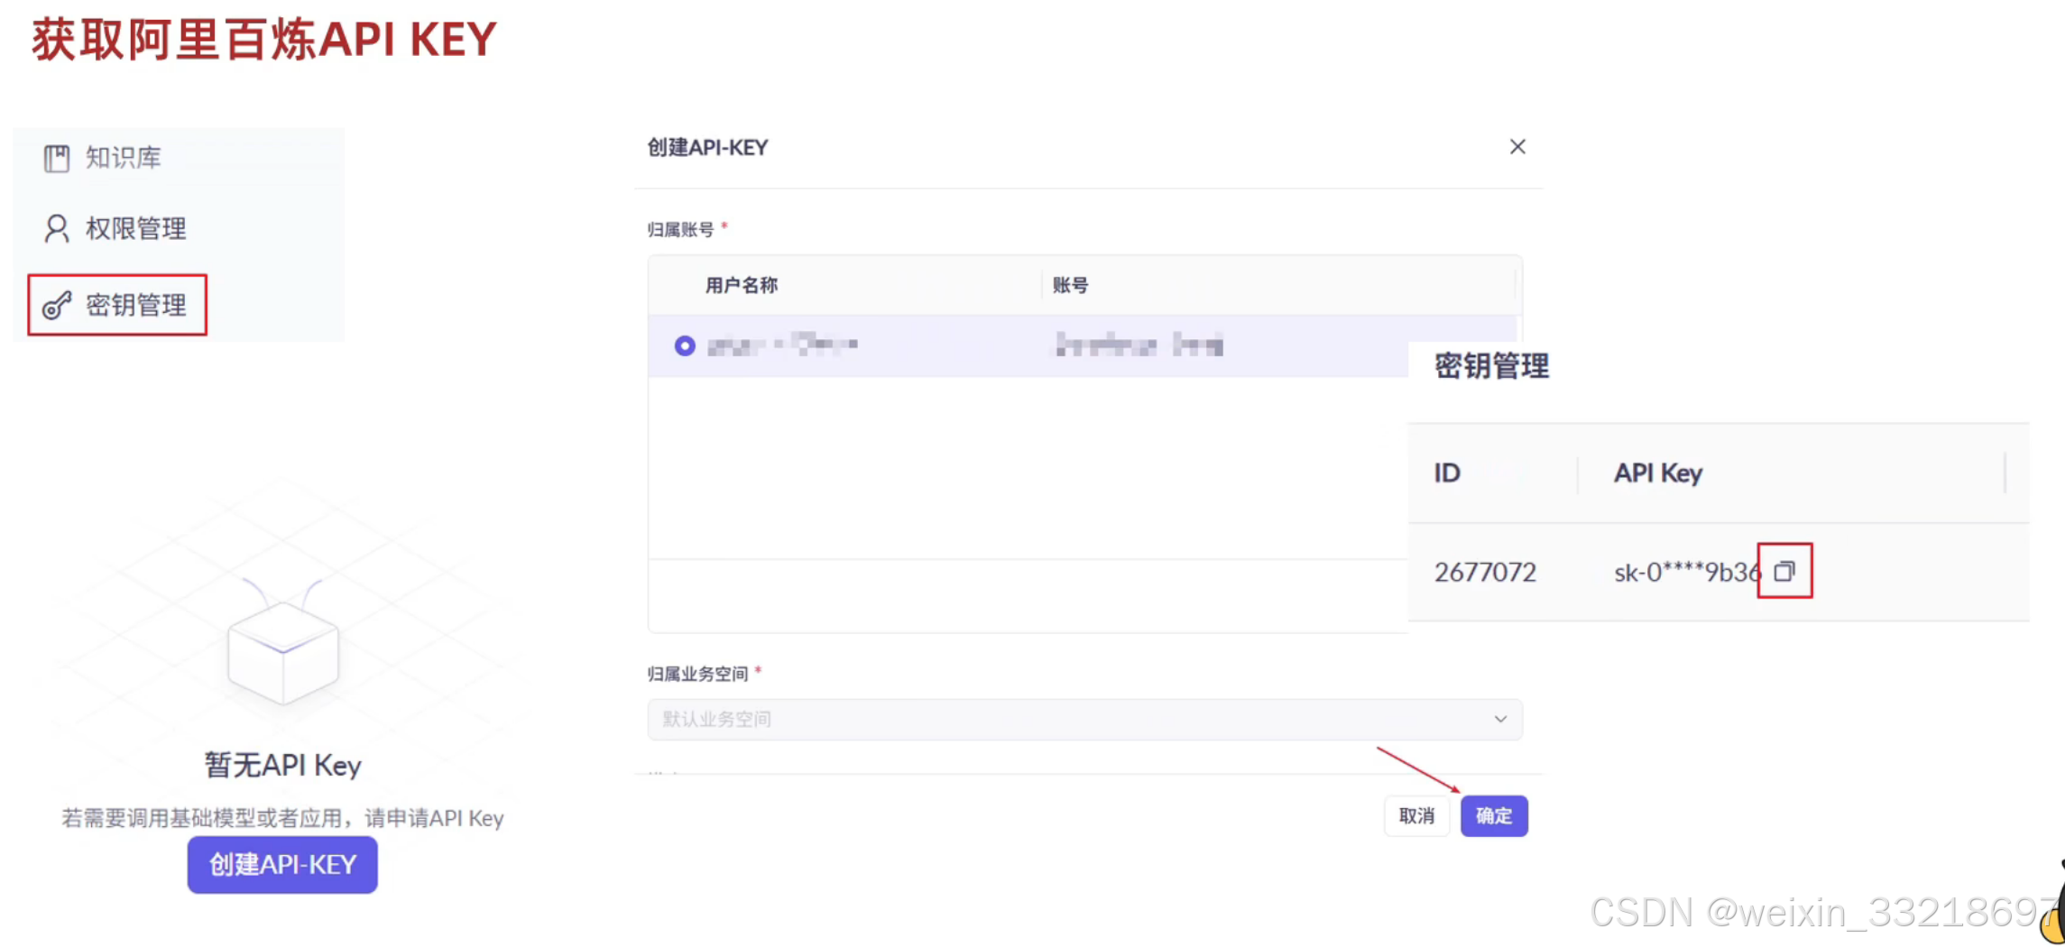Viewport: 2065px width, 947px height.
Task: Click the ID column header
Action: tap(1446, 473)
